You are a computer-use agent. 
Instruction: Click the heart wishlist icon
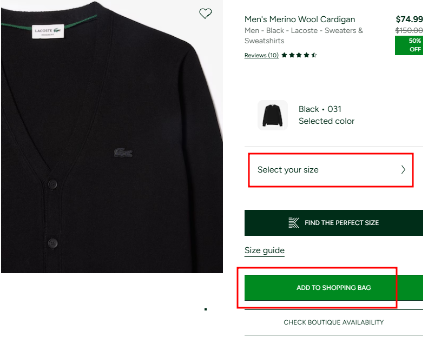pos(206,14)
